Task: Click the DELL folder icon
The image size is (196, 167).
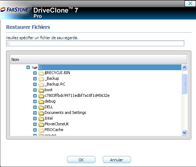Action: coord(41,107)
